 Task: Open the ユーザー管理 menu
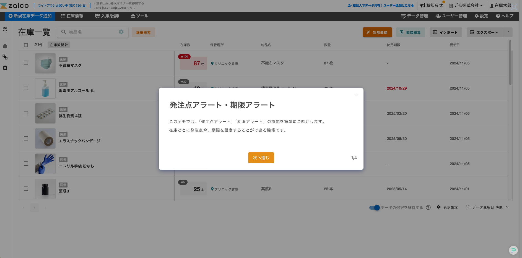pos(451,16)
